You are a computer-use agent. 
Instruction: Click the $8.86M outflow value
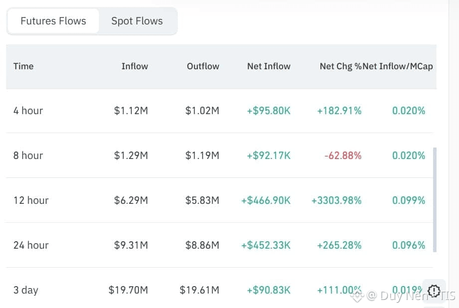[x=202, y=245]
